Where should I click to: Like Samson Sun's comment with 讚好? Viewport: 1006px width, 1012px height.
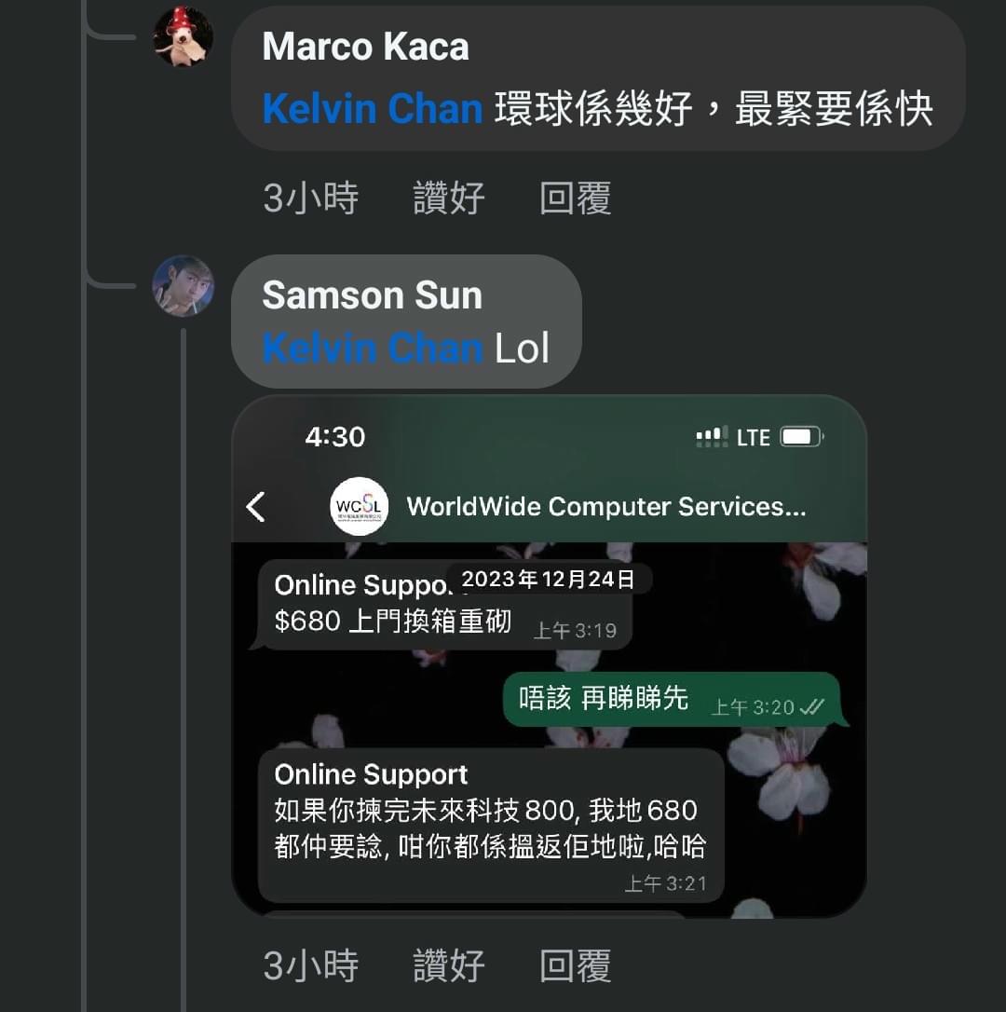point(449,965)
